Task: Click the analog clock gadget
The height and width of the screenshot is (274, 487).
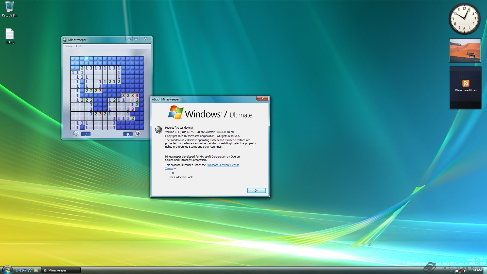Action: click(464, 19)
